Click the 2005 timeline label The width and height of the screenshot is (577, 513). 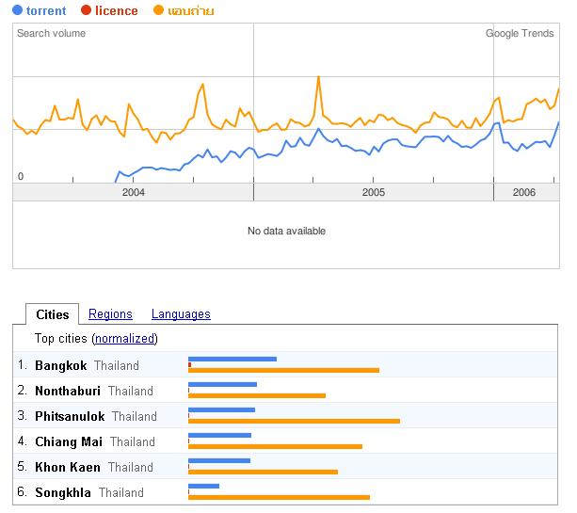point(374,192)
